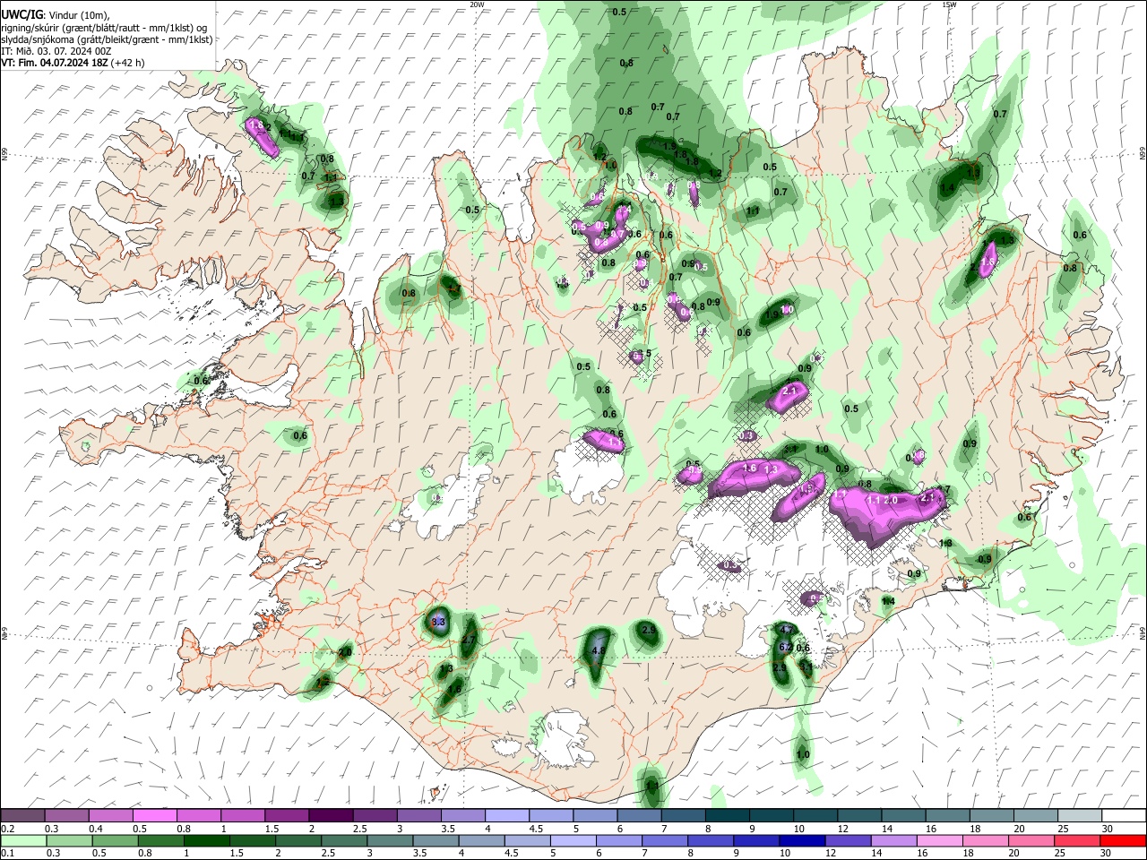Viewport: 1147px width, 860px height.
Task: Click the pale green 0.1 mm rain legend swatch
Action: [23, 840]
